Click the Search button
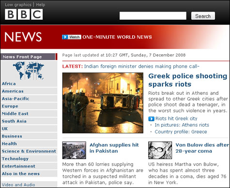Screen dimensions: 230x188 coord(203,16)
